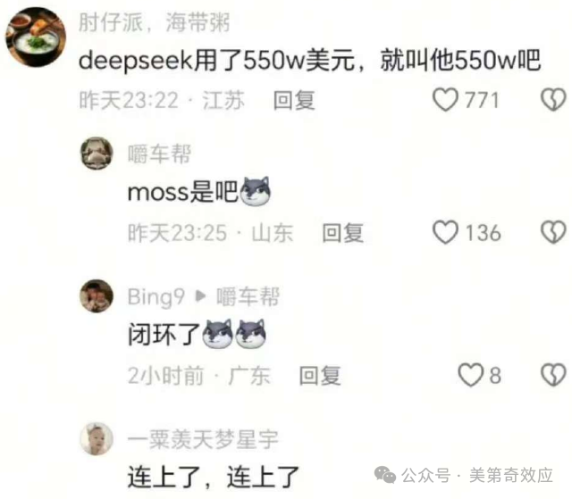View 嚼车帮's small avatar image
The image size is (572, 499).
point(97,154)
